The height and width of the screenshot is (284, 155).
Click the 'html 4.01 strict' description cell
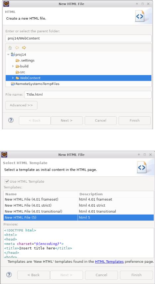(92, 205)
